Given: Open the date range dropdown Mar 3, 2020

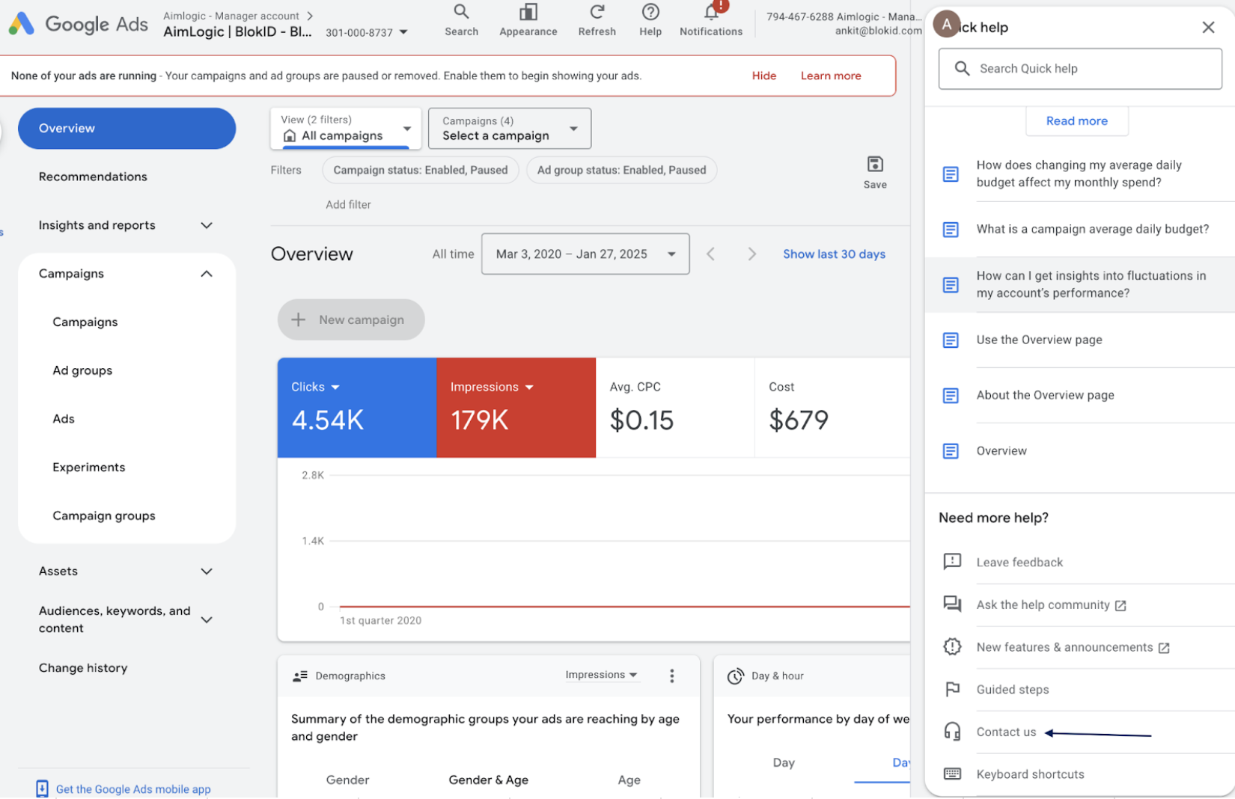Looking at the screenshot, I should pos(585,254).
